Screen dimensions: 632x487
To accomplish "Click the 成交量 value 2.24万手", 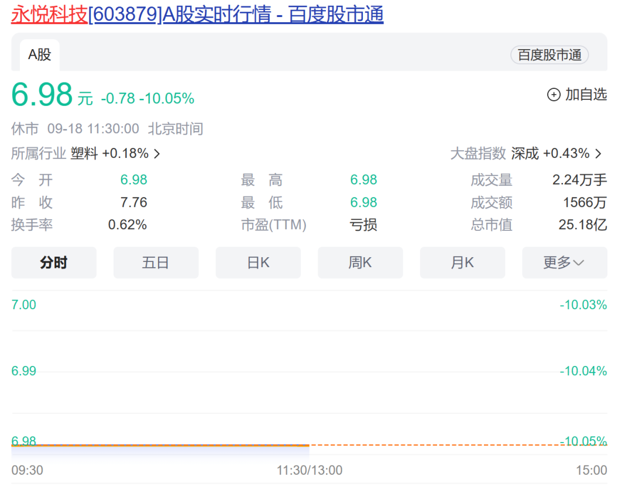I will click(x=579, y=179).
